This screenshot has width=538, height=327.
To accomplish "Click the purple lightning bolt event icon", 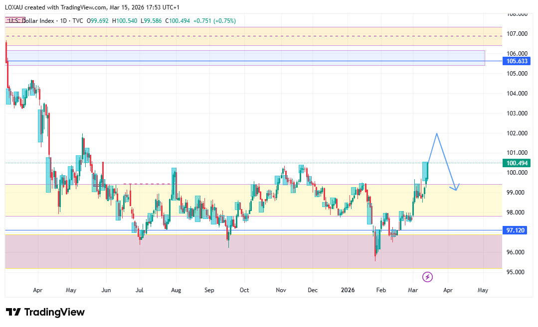I will pos(427,276).
